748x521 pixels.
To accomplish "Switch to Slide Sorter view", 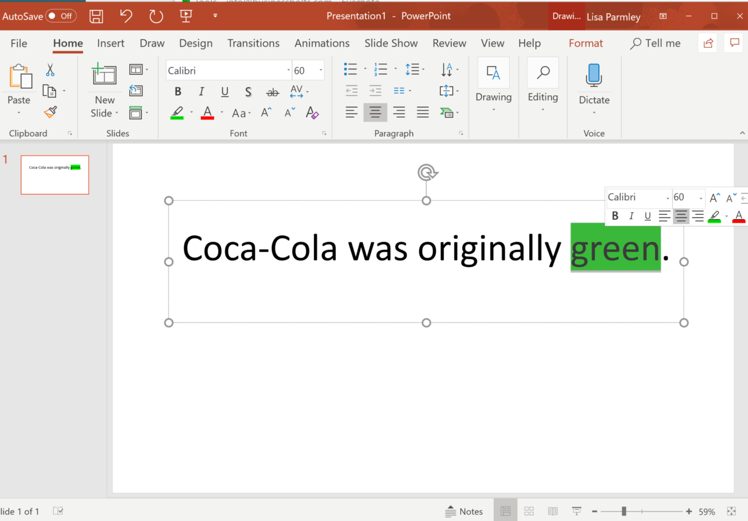I will click(x=529, y=511).
